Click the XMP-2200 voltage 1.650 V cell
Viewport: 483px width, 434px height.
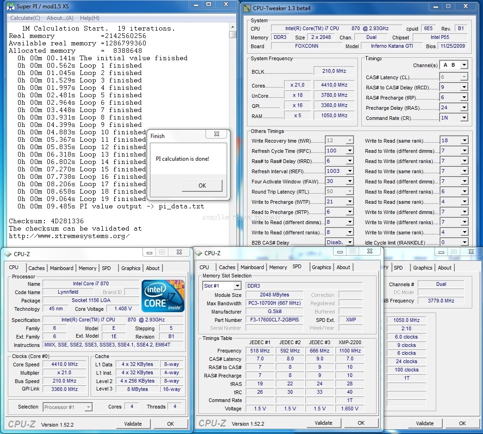(350, 409)
